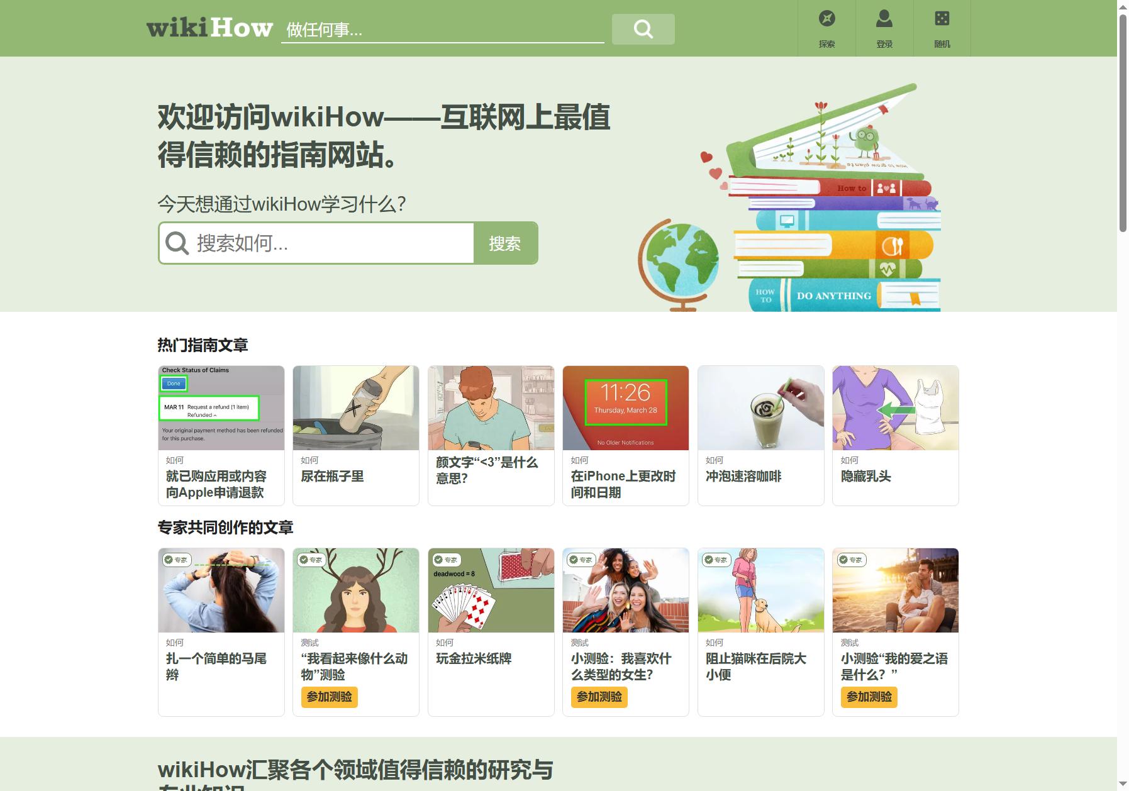Open Apple refund article thumbnail
Image resolution: width=1129 pixels, height=791 pixels.
pos(221,408)
